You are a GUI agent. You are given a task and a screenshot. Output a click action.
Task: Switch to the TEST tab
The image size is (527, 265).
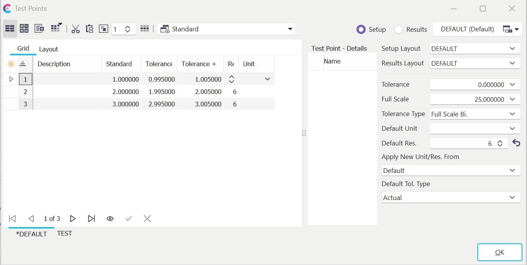pyautogui.click(x=64, y=233)
